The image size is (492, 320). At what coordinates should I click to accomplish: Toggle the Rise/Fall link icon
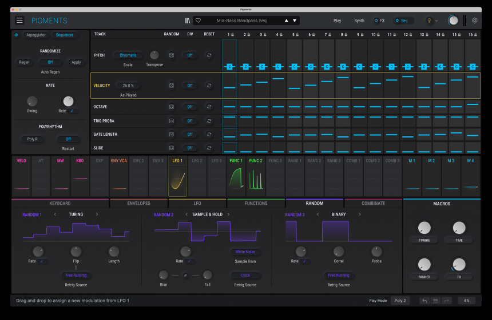185,275
